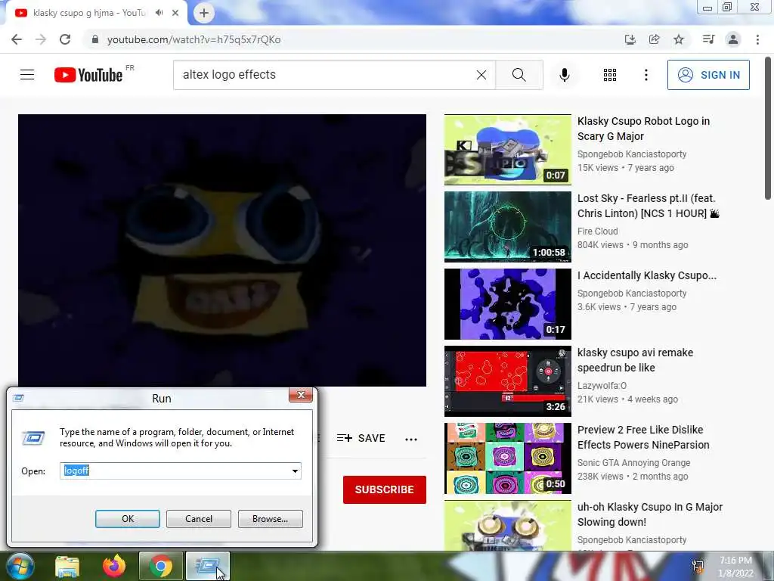Open 'Preview 2 Free Like Dislike Effects' title
The image size is (774, 581).
tap(643, 437)
